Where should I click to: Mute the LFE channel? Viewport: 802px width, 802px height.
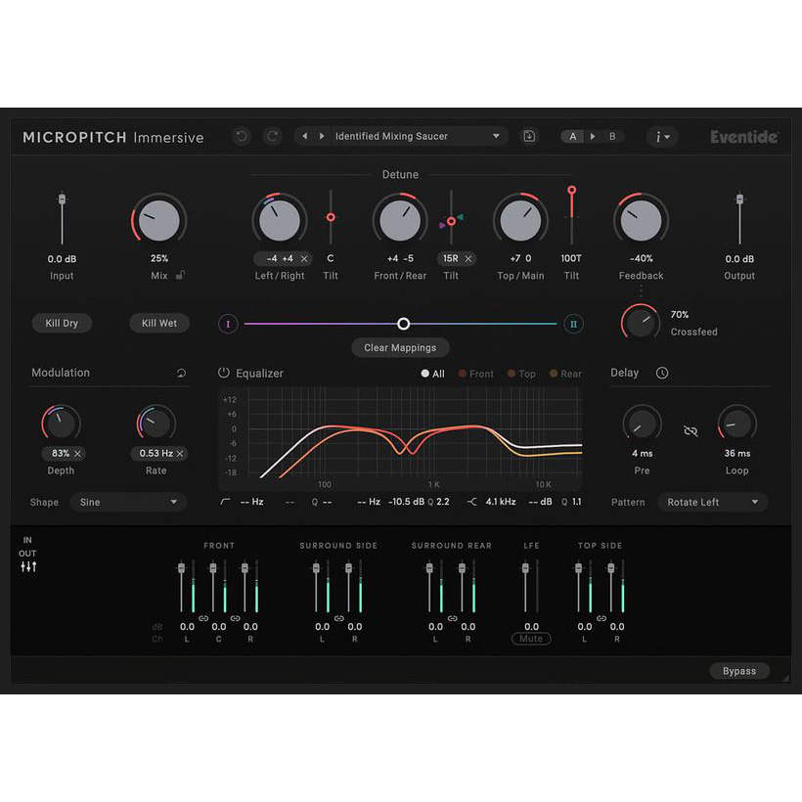click(531, 639)
